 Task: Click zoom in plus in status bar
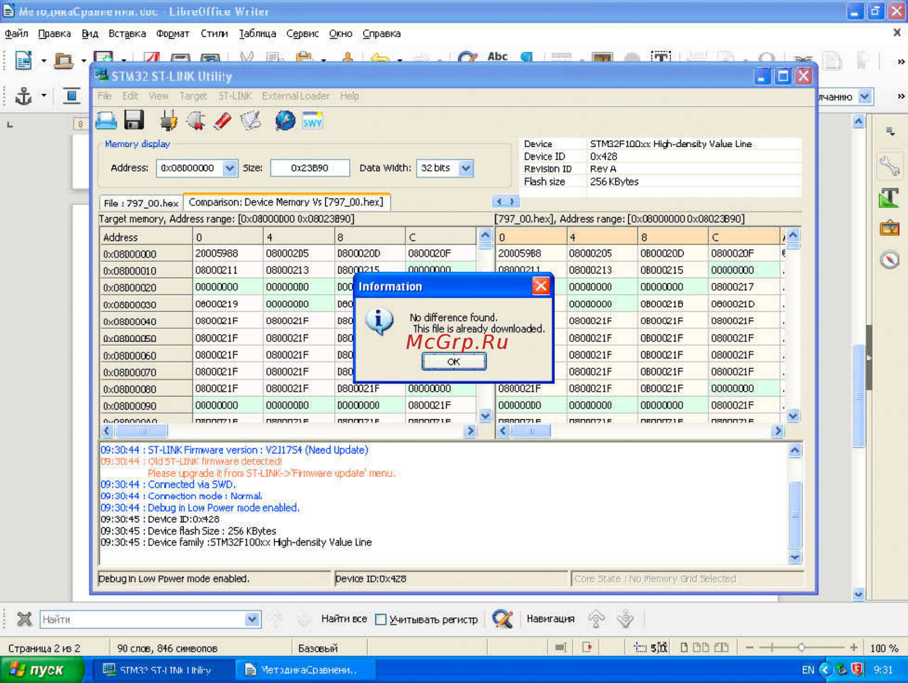(x=854, y=647)
